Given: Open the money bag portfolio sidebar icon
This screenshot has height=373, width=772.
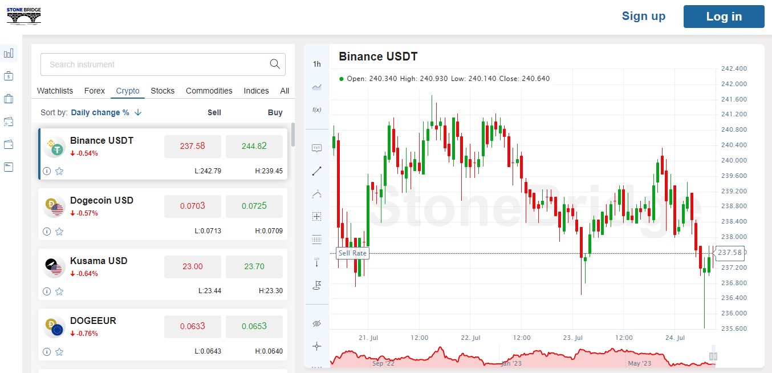Looking at the screenshot, I should (x=9, y=76).
